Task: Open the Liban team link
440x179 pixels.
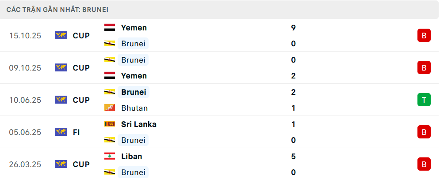Action: (131, 157)
